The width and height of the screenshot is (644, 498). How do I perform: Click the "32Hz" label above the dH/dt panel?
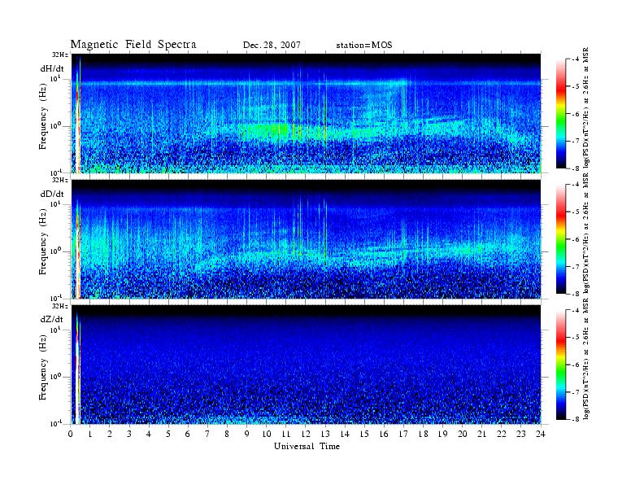click(60, 55)
